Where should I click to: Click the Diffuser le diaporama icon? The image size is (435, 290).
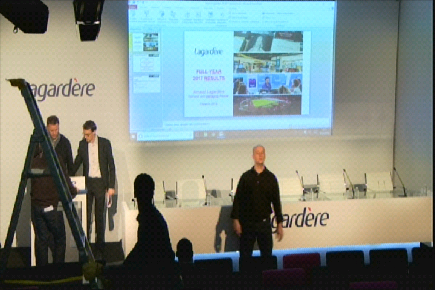point(161,14)
